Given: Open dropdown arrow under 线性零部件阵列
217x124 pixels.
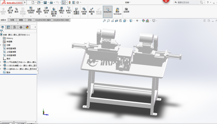Looking at the screenshot, I should (31, 16).
